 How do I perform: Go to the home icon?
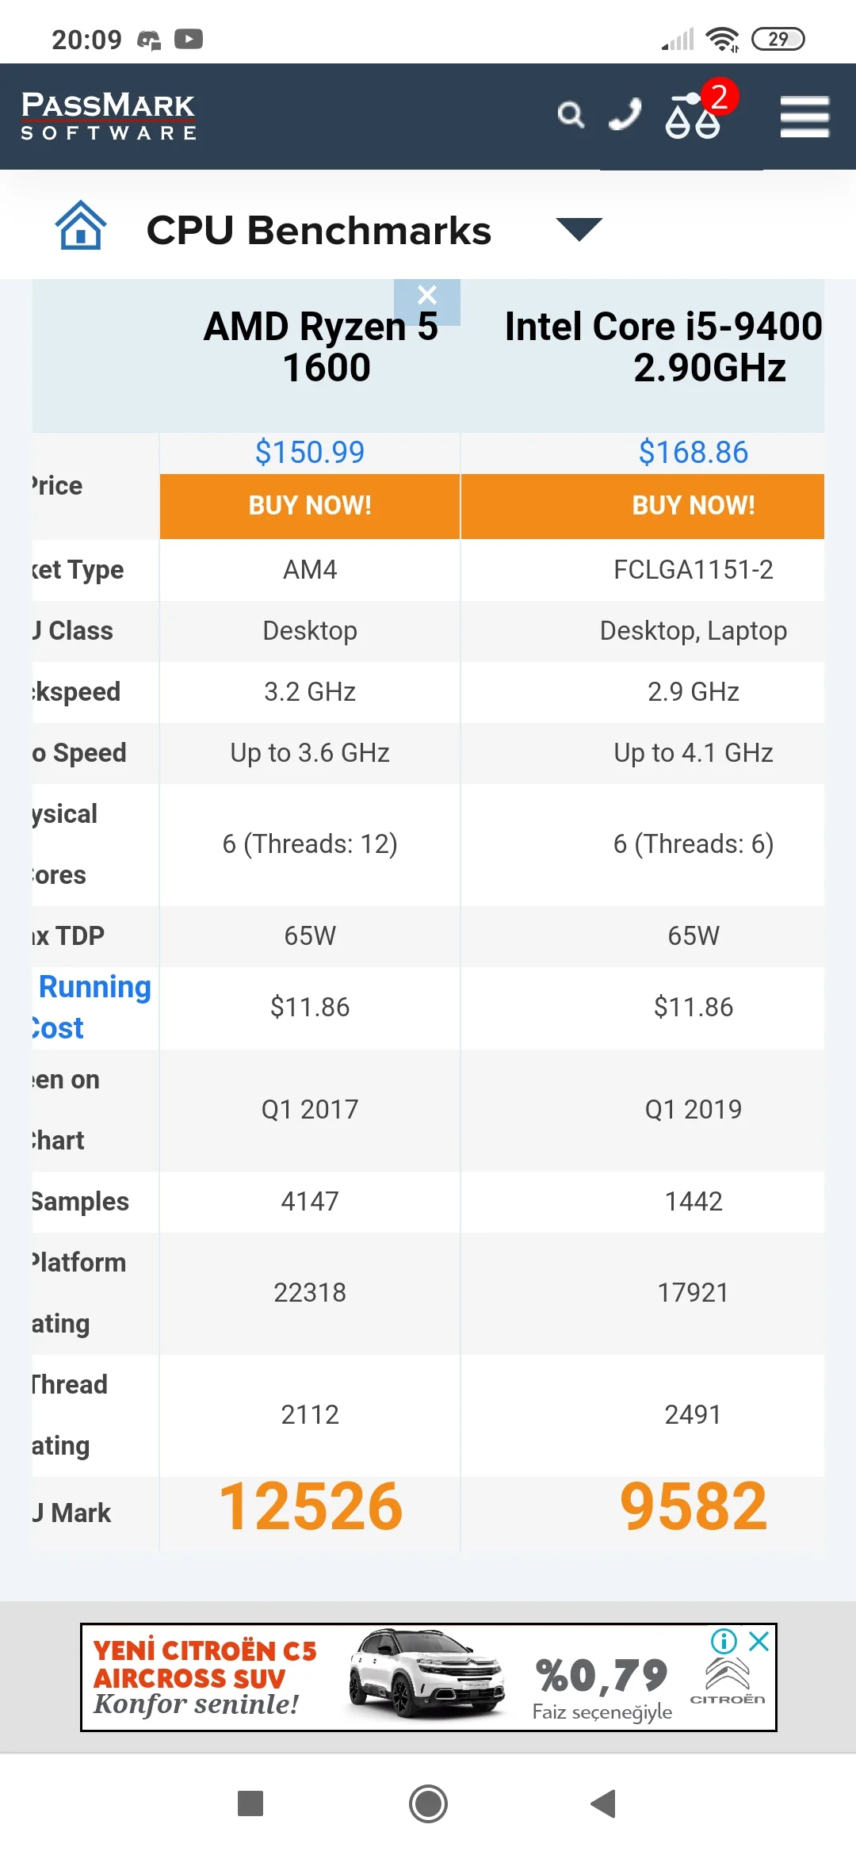[x=81, y=226]
